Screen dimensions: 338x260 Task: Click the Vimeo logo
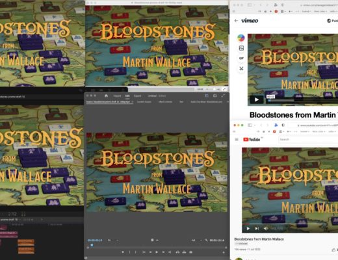(x=250, y=21)
